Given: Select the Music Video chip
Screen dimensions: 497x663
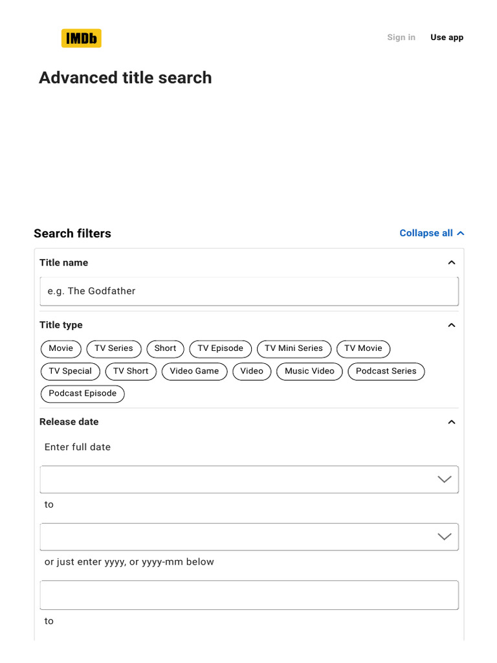Looking at the screenshot, I should coord(309,372).
